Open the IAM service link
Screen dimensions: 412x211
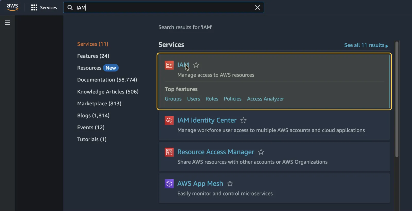183,65
